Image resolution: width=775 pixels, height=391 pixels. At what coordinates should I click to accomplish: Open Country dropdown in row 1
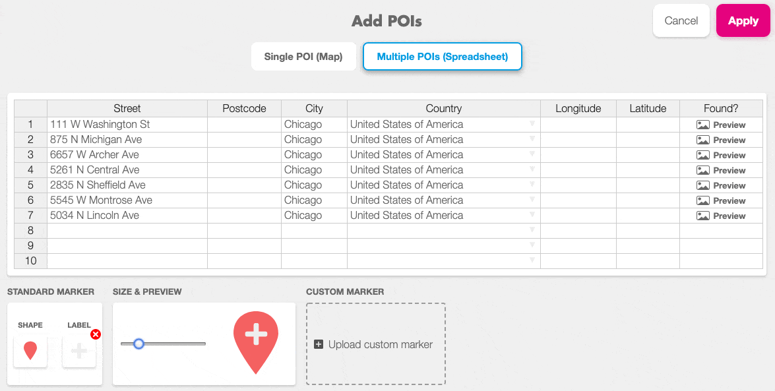tap(532, 124)
